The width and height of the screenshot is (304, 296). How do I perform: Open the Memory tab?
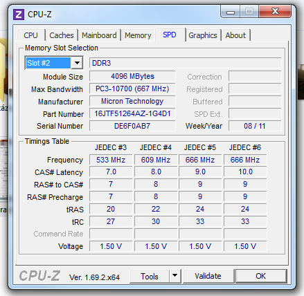point(138,35)
